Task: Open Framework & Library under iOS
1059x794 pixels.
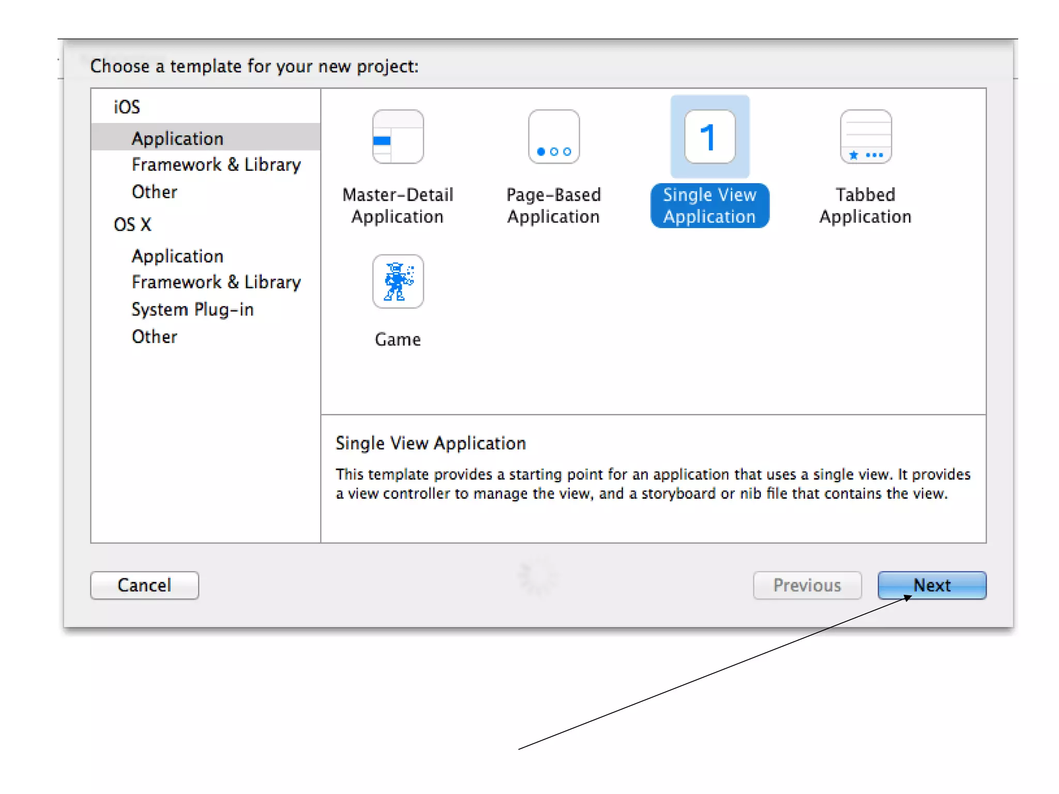Action: tap(216, 164)
